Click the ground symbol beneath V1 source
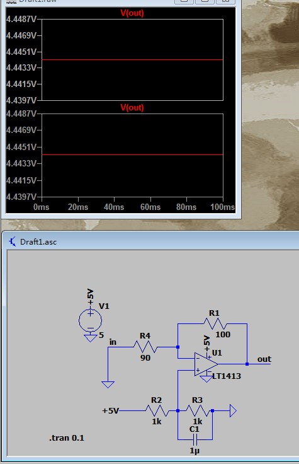 (91, 338)
